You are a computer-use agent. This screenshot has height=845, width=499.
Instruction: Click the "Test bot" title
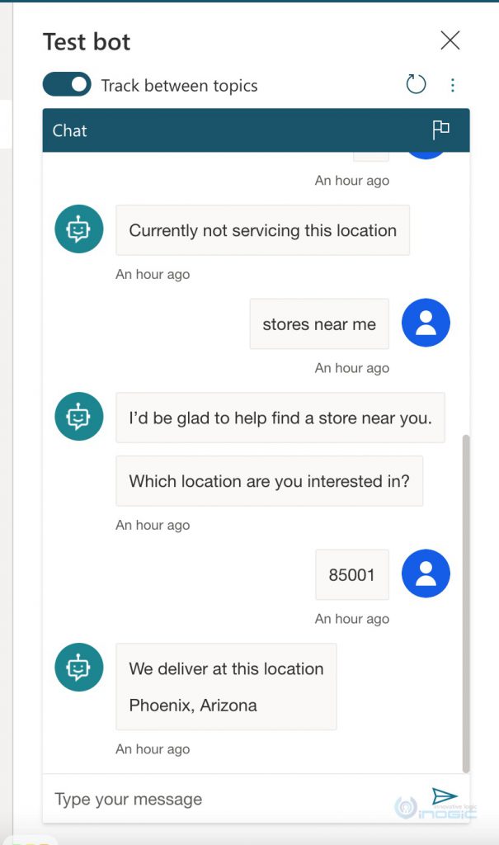[x=87, y=41]
